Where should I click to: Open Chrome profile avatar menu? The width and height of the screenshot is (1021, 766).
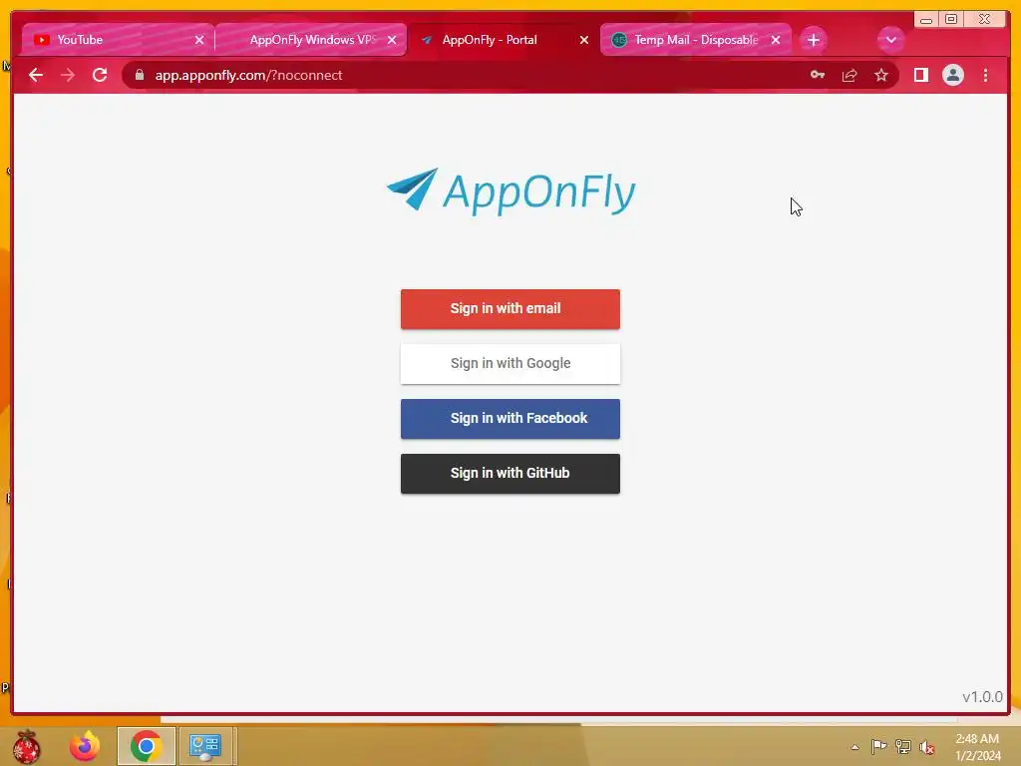point(952,75)
